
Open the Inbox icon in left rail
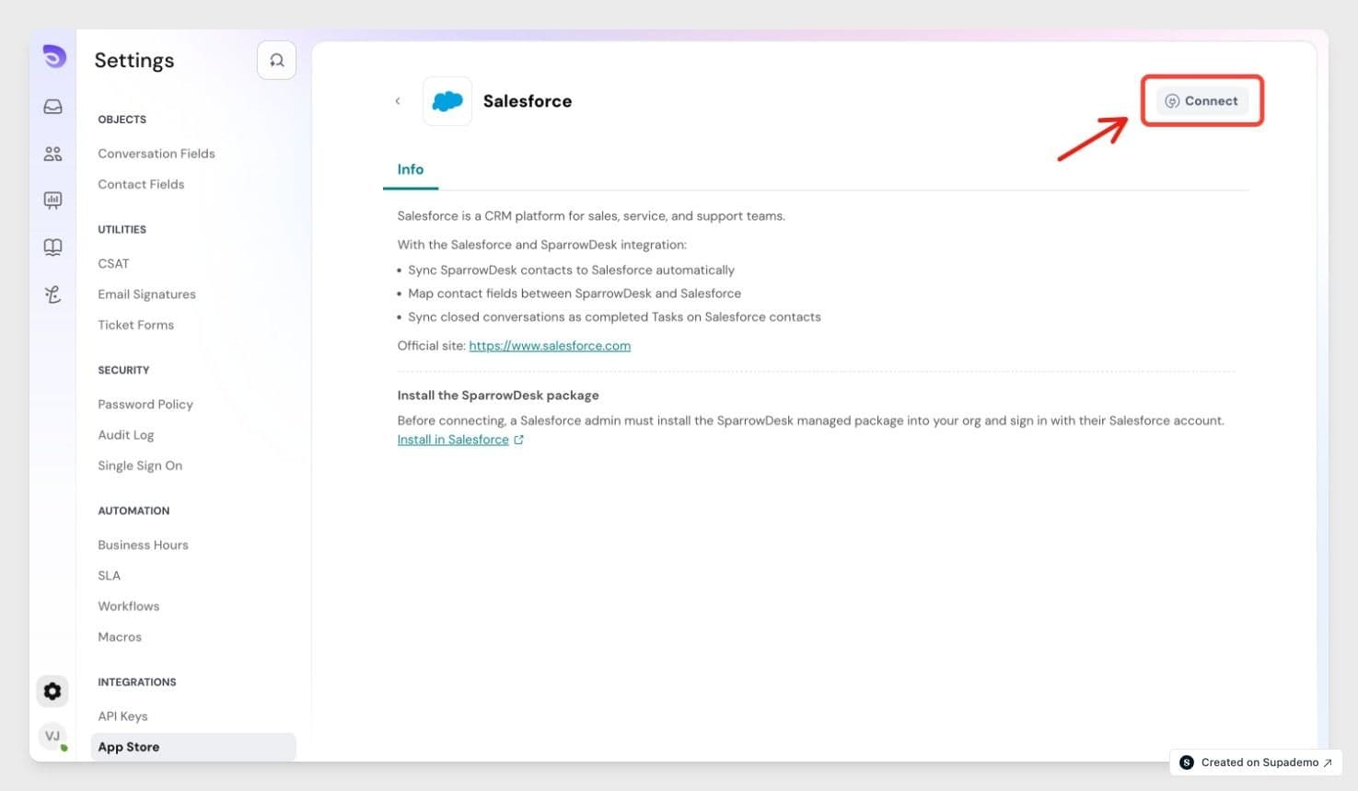53,107
